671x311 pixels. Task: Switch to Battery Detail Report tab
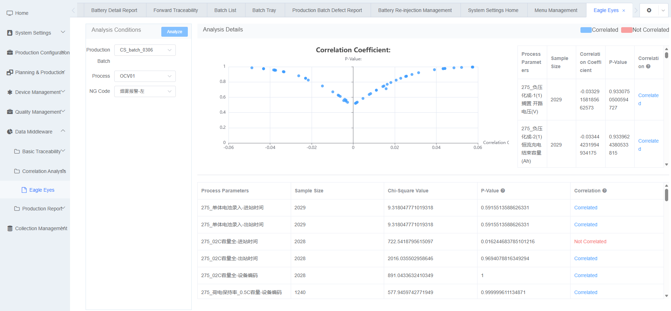(114, 10)
